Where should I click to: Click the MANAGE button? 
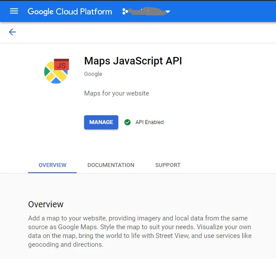coord(101,122)
